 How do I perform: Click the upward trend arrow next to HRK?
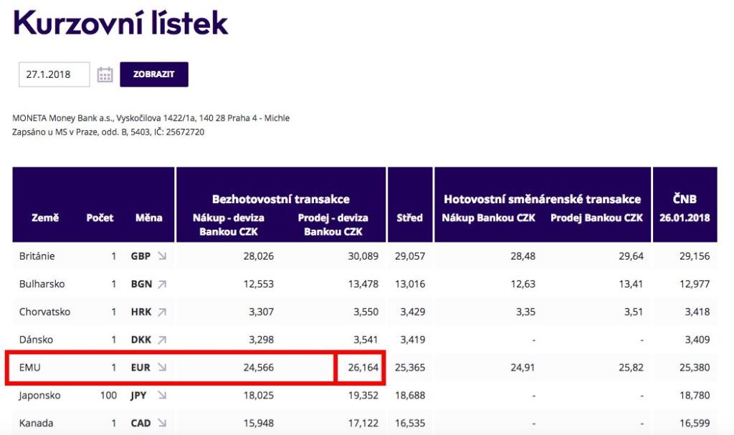coord(163,311)
